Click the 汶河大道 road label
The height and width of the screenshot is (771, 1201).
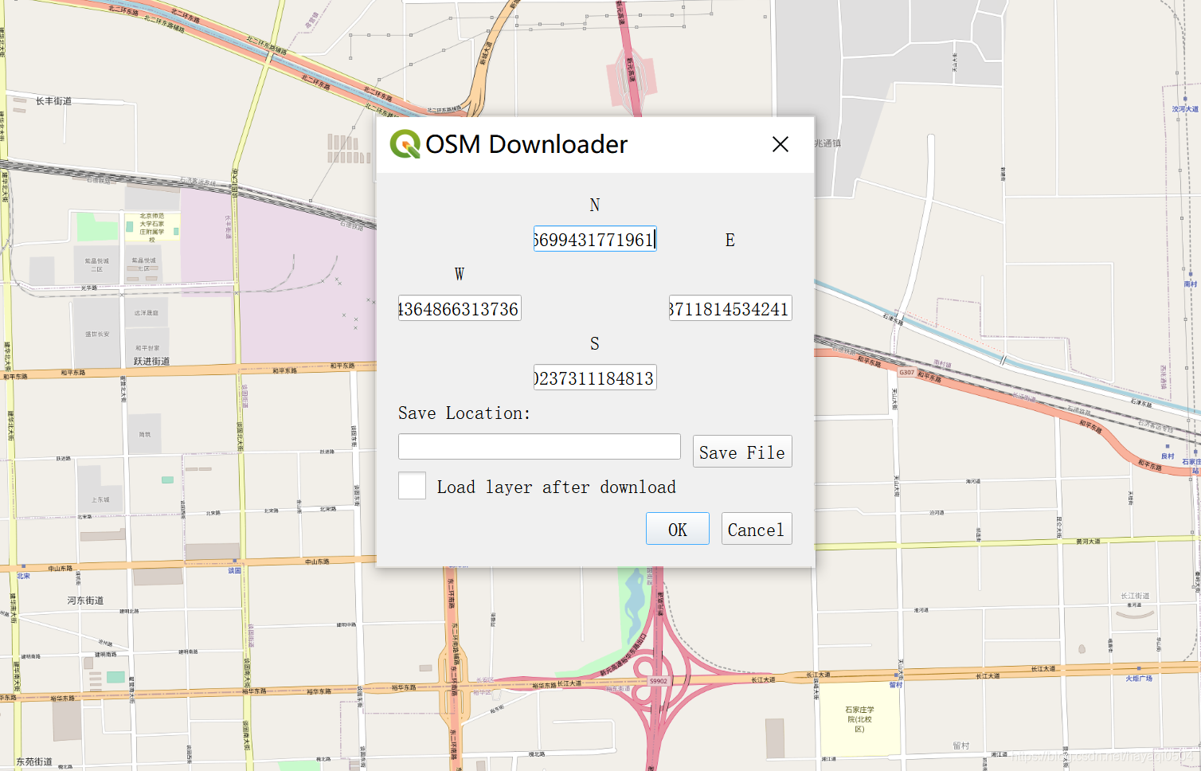(x=1185, y=109)
